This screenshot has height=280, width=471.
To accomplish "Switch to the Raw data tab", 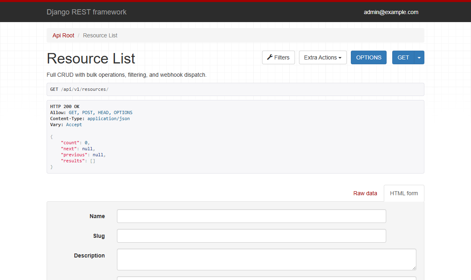I will [365, 193].
